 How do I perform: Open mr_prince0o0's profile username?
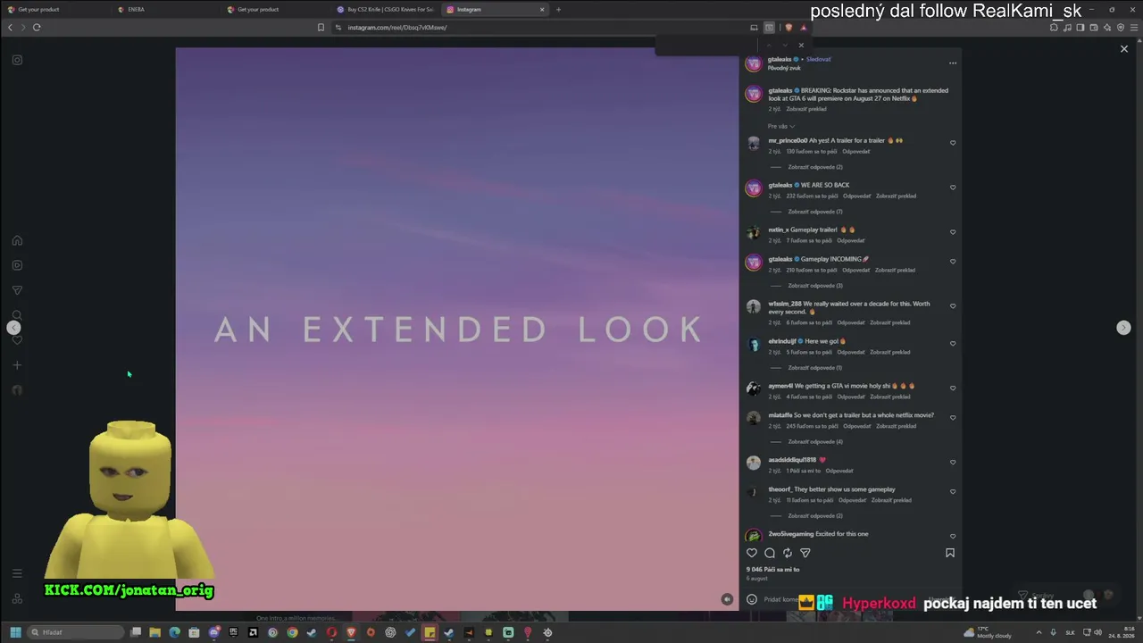coord(788,140)
